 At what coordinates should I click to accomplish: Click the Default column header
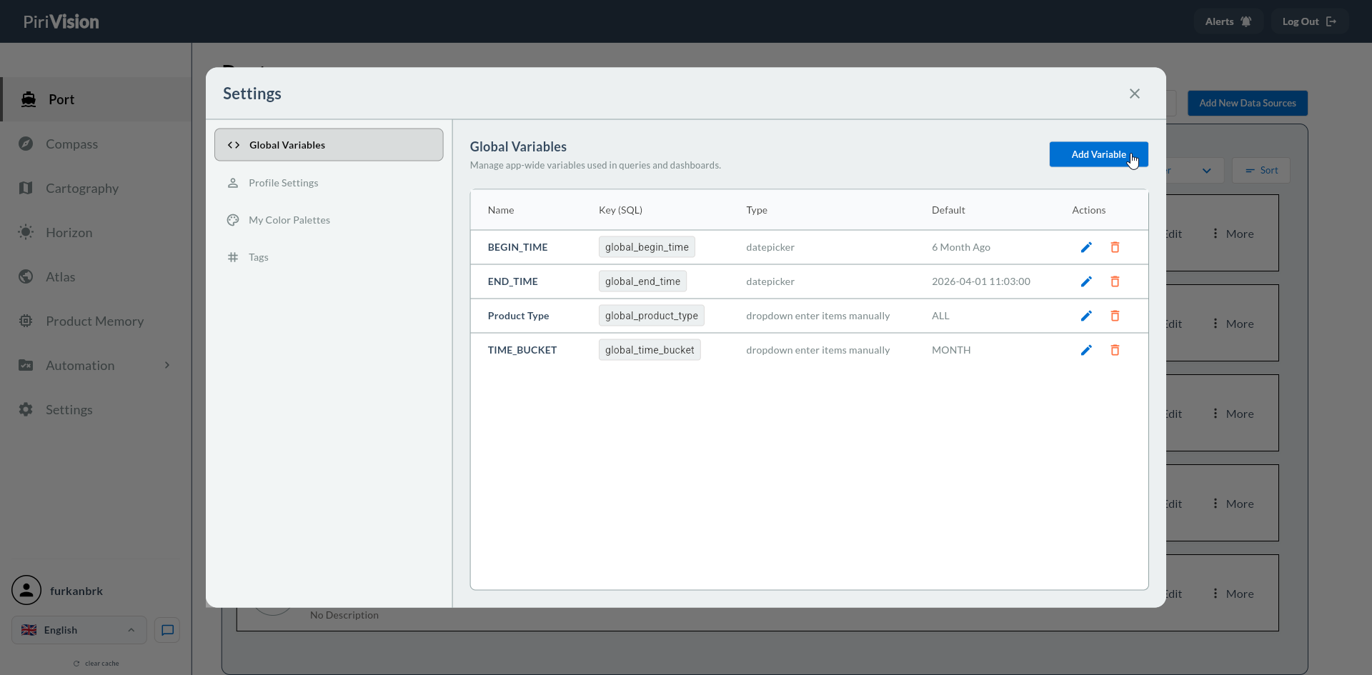[948, 210]
